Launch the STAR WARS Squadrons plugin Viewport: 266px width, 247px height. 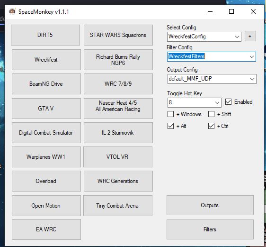[x=118, y=35]
